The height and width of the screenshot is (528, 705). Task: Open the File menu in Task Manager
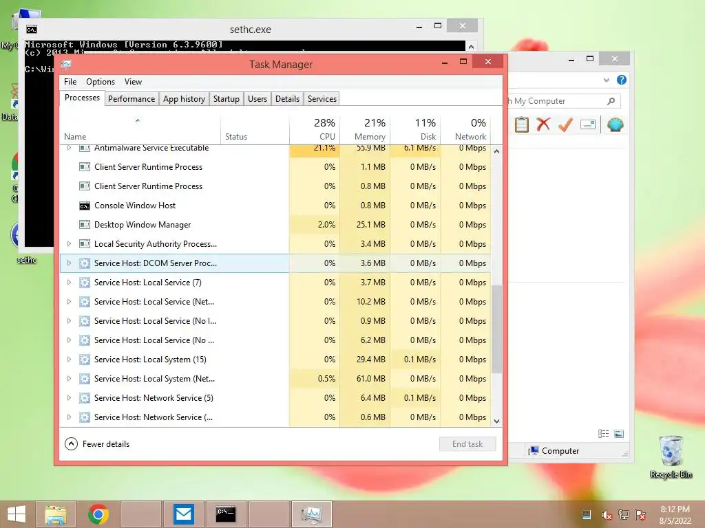click(x=70, y=82)
